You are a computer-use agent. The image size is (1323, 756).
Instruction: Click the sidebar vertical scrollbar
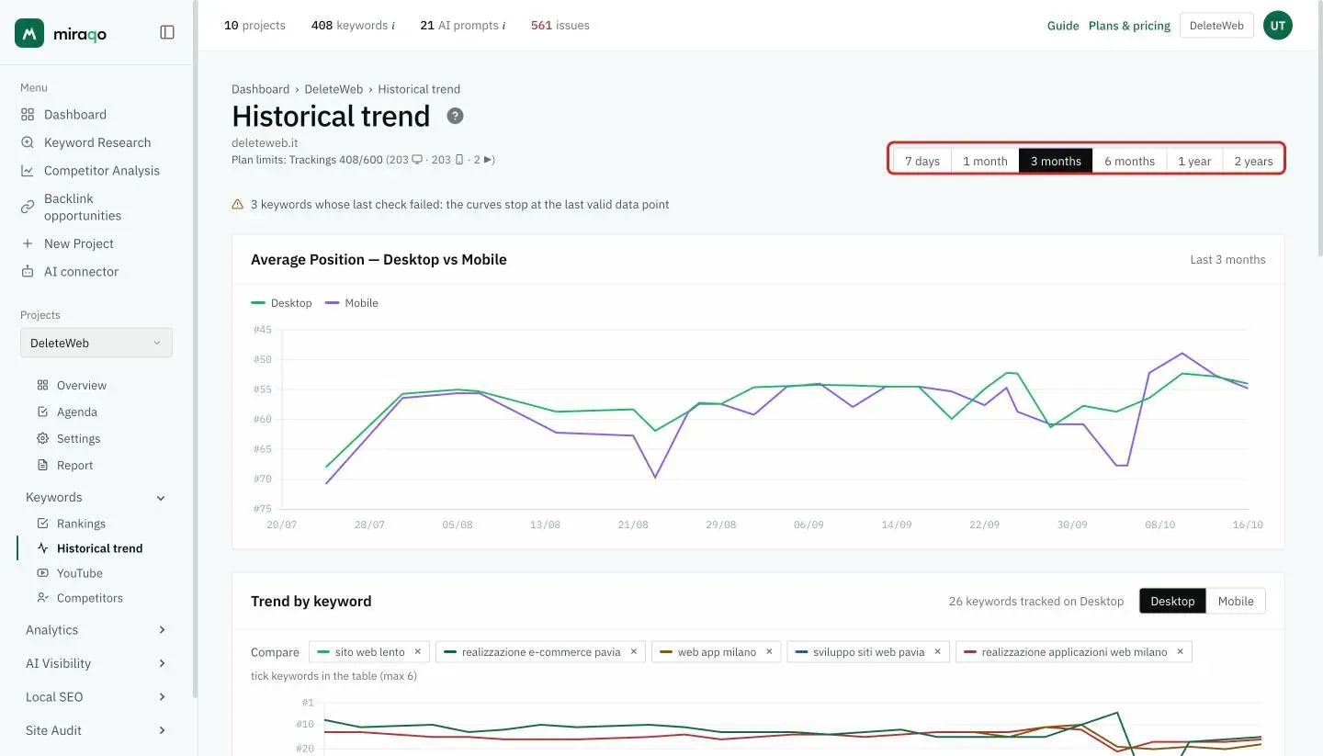195,349
